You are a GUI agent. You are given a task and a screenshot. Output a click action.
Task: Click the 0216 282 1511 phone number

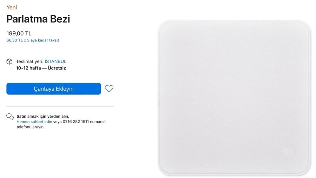click(76, 121)
